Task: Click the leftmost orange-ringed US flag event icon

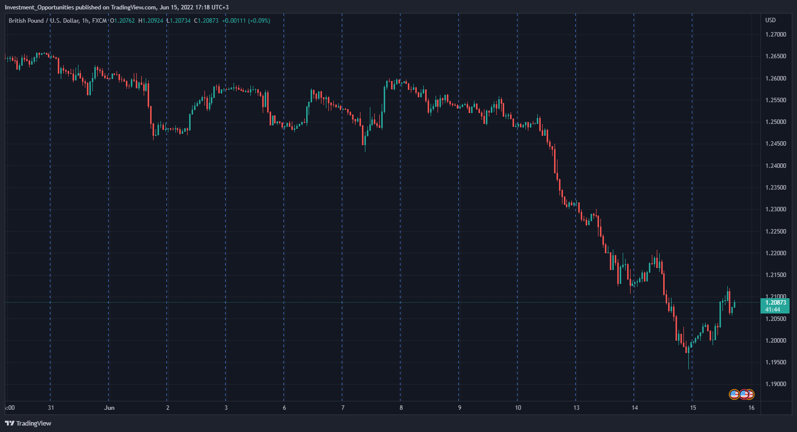Action: click(x=734, y=394)
